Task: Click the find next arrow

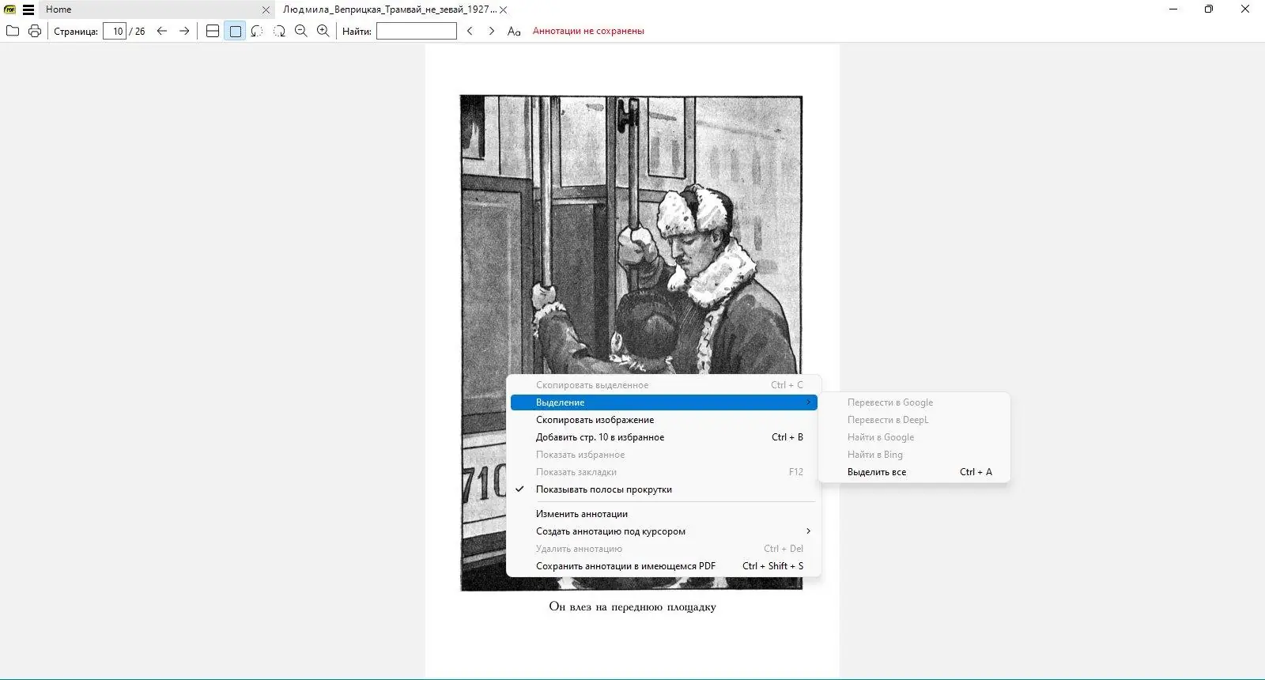Action: point(492,31)
